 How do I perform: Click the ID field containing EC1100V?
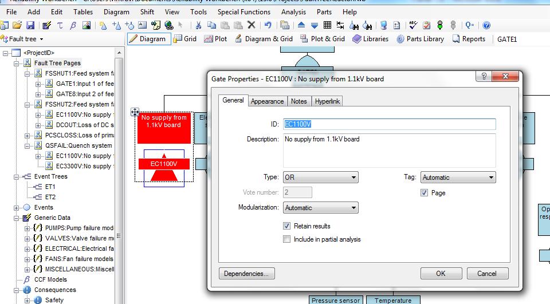point(390,124)
